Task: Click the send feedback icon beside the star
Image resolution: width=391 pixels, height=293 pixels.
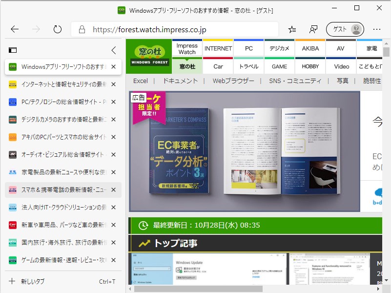Action: pyautogui.click(x=313, y=29)
